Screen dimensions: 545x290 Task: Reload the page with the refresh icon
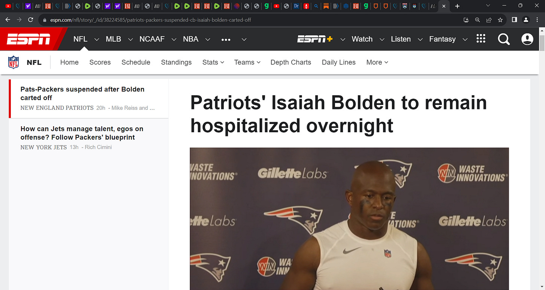tap(31, 19)
